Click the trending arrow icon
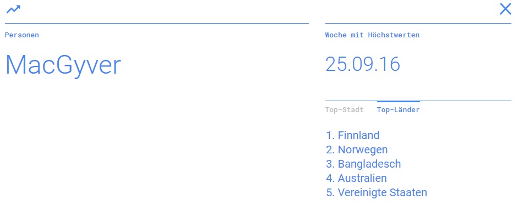This screenshot has height=205, width=518. coord(13,9)
